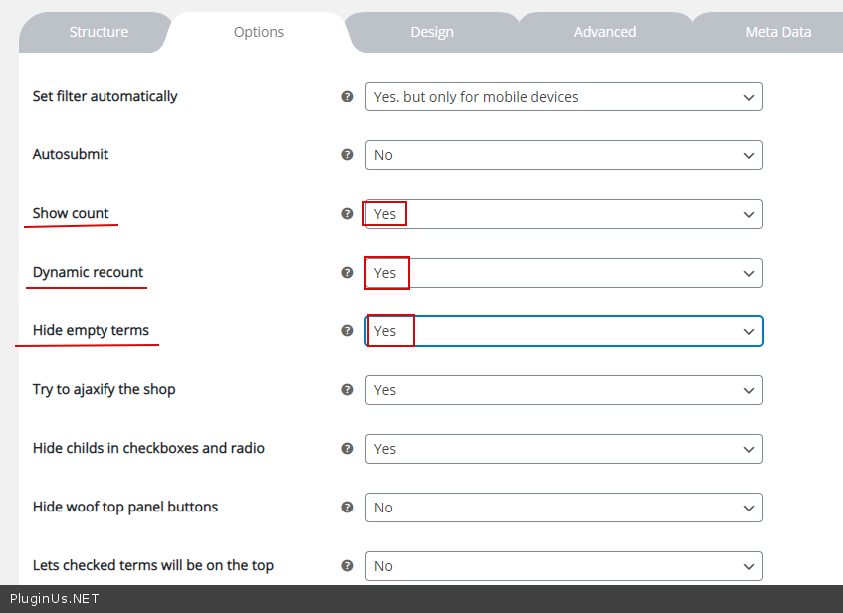Open the Design tab
Screen dimensions: 843x613
[432, 32]
